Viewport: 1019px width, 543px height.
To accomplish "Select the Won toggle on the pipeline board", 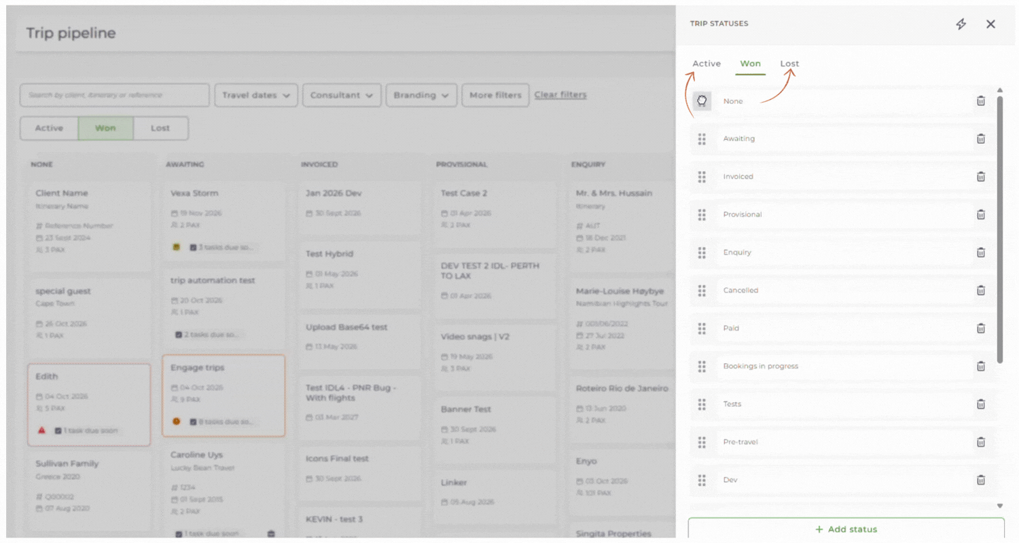I will 105,128.
